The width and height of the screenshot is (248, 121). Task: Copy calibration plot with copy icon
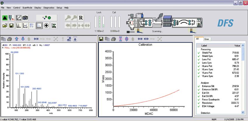(107, 39)
